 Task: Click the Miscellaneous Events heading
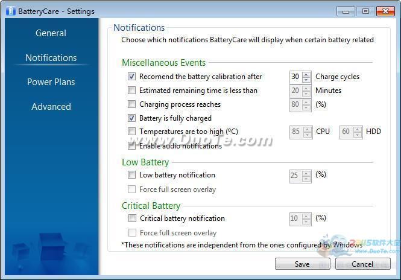(163, 63)
